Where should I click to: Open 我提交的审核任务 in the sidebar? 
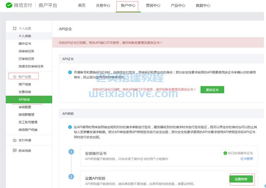(x=31, y=66)
